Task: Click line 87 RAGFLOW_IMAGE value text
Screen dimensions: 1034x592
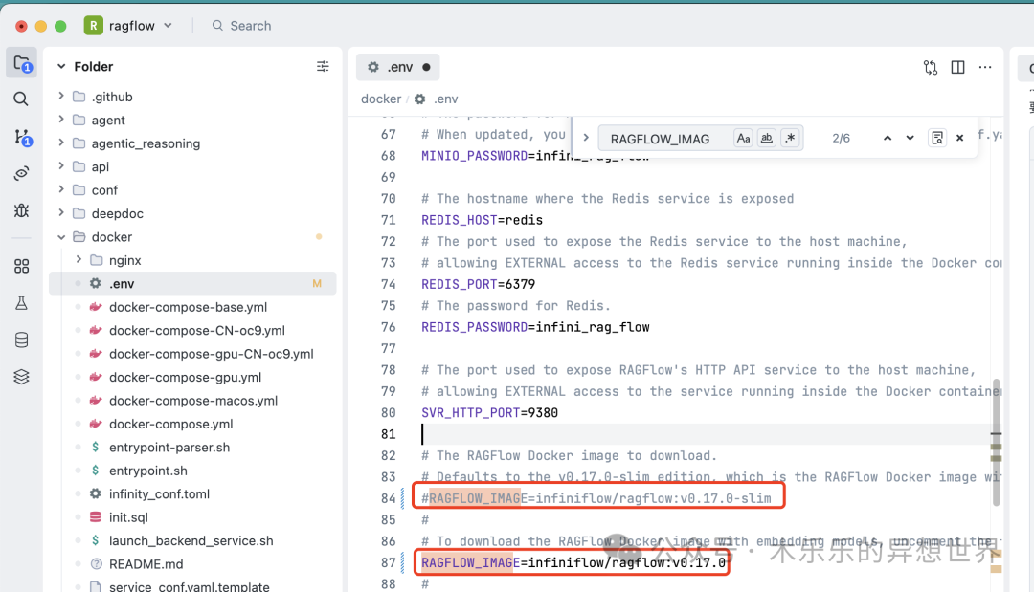Action: pyautogui.click(x=626, y=562)
